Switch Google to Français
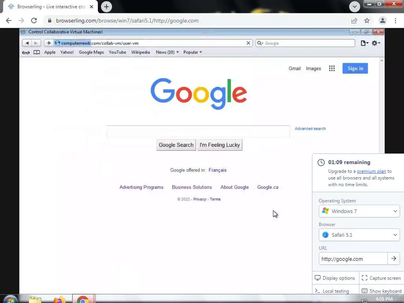 217,170
